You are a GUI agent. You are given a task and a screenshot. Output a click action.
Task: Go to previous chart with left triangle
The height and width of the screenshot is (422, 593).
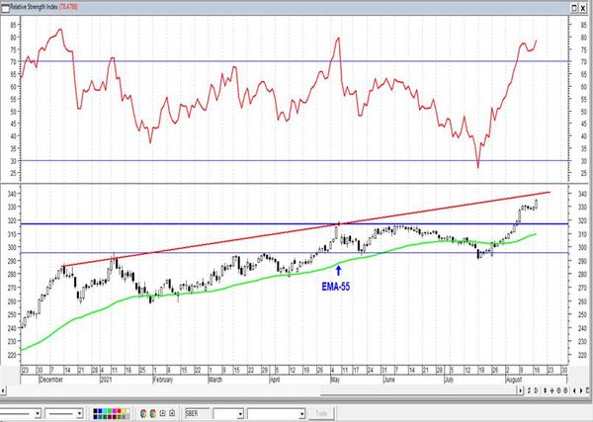coord(574,390)
